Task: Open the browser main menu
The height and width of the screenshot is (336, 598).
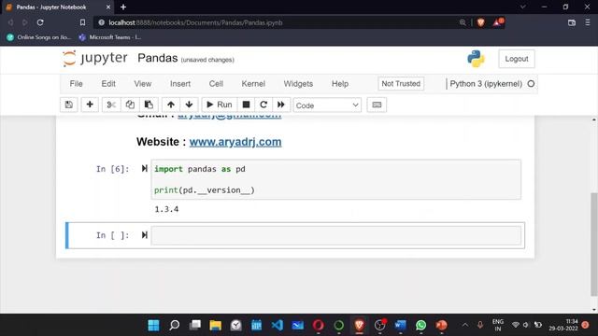Action: click(588, 22)
